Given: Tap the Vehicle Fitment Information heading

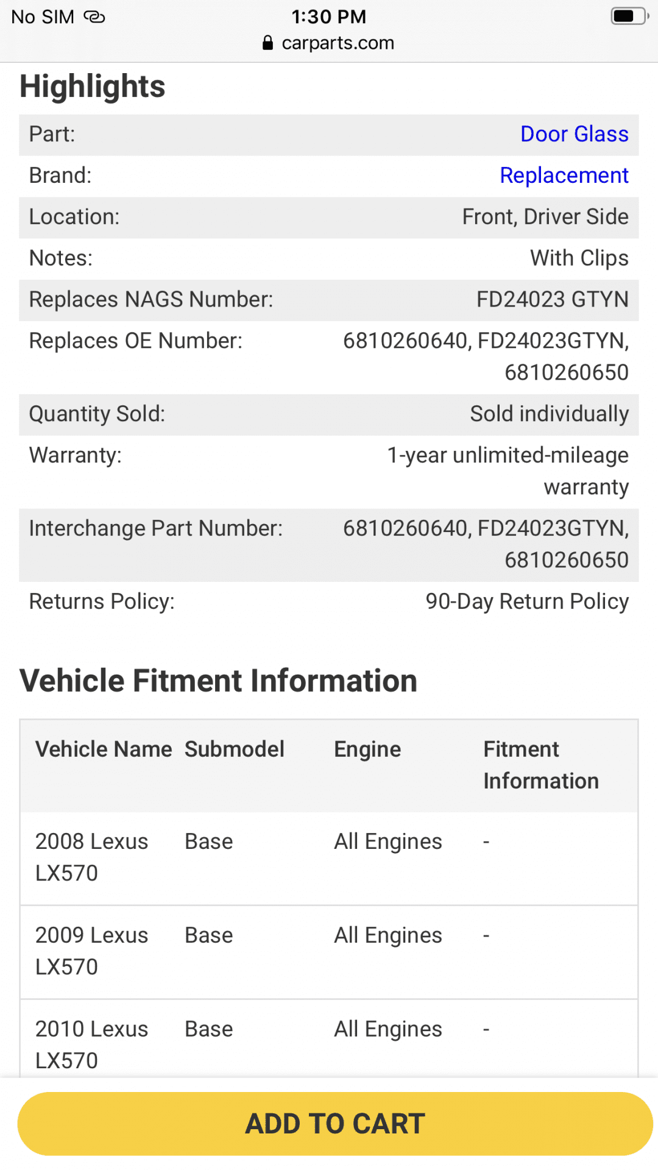Looking at the screenshot, I should pyautogui.click(x=218, y=681).
